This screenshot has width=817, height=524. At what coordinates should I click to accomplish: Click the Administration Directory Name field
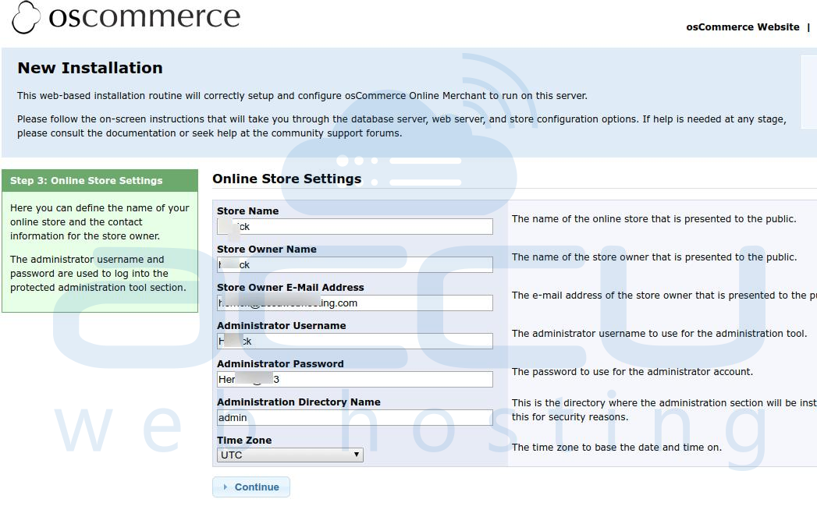(354, 417)
